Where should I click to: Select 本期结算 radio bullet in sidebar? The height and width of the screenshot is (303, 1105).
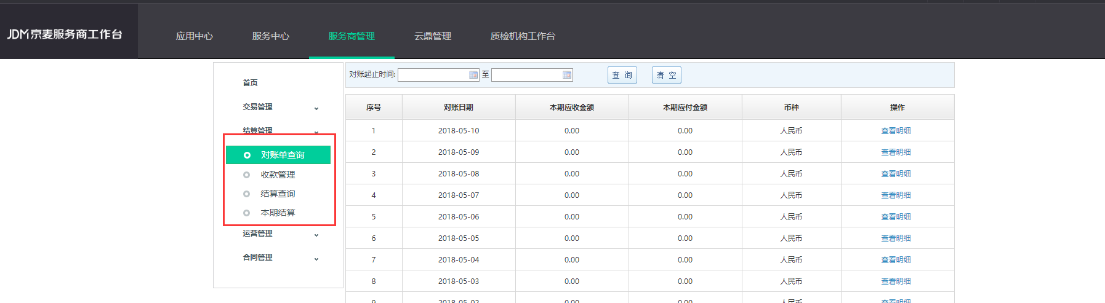tap(247, 213)
